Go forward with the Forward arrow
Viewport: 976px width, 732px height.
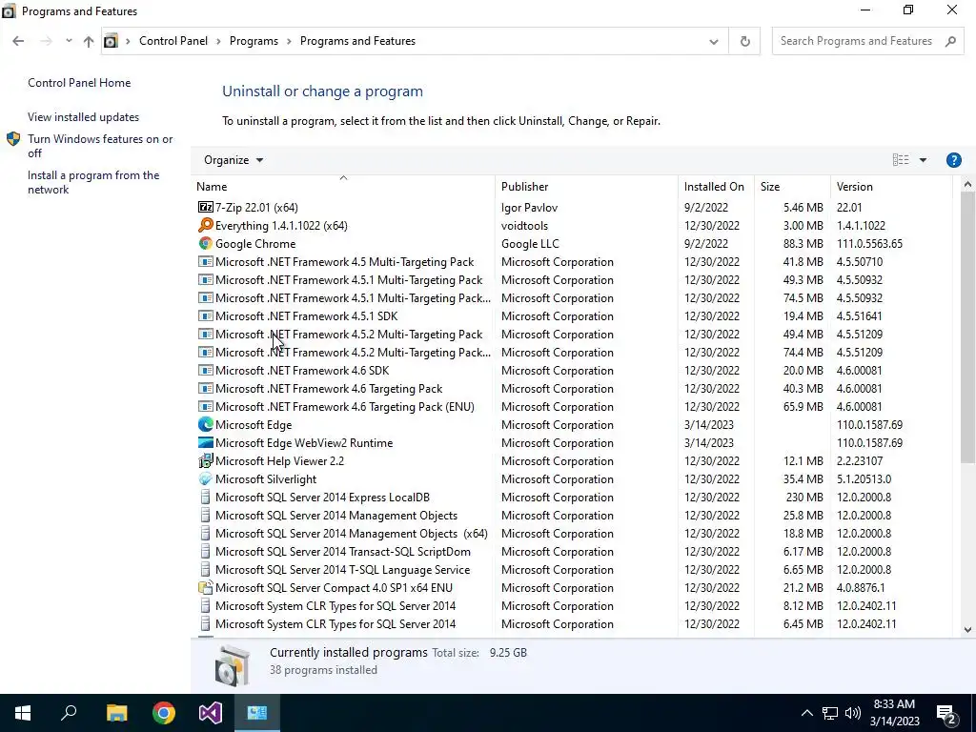[46, 41]
